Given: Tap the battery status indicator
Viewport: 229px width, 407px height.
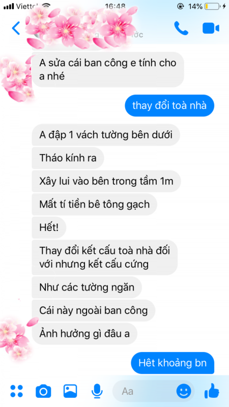Looking at the screenshot, I should 212,7.
